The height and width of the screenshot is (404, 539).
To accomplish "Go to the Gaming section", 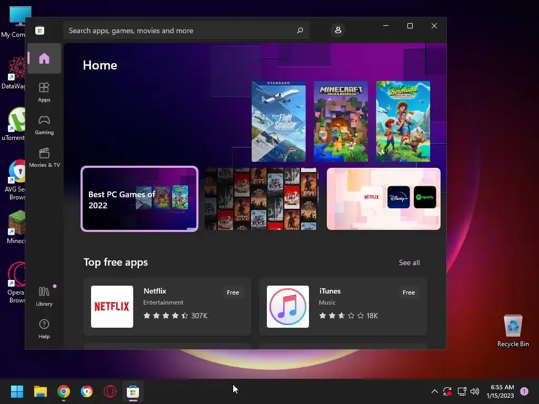I will (44, 125).
